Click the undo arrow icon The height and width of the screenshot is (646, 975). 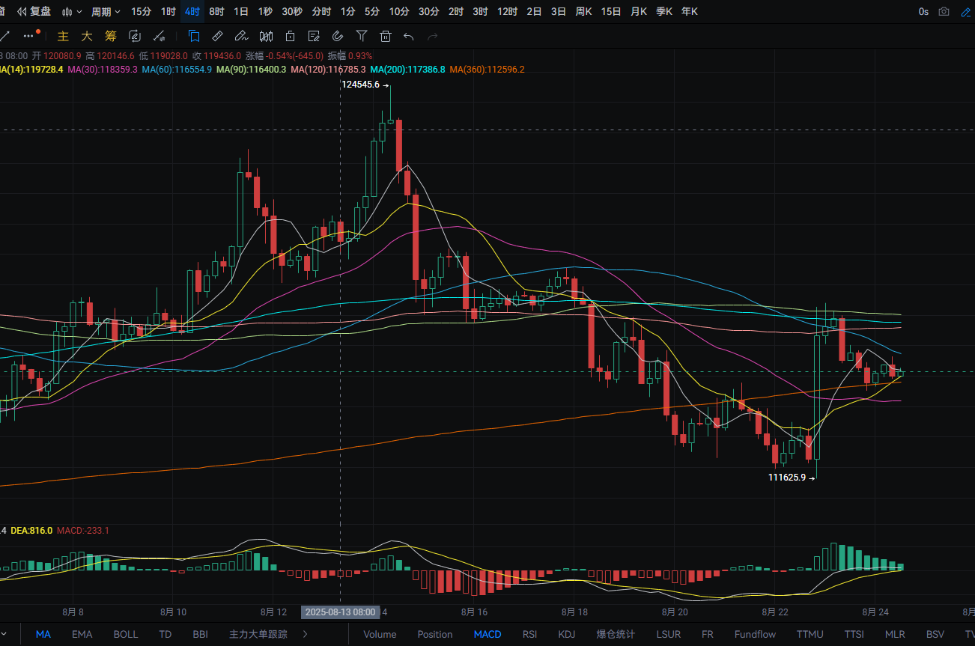click(x=408, y=35)
